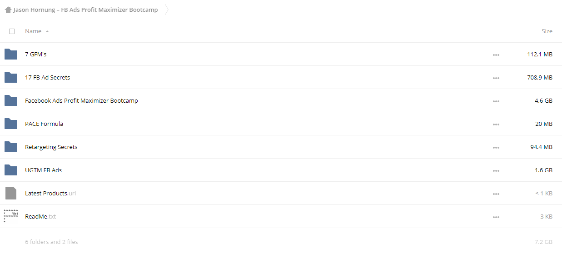Toggle the select-all checkbox in header
The image size is (562, 254).
(12, 31)
